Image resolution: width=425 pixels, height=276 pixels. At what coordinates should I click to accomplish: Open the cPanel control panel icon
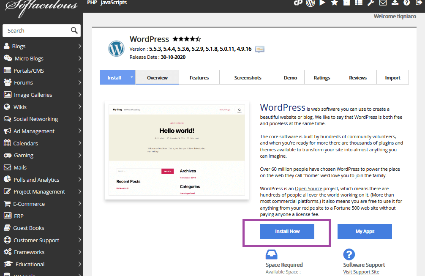298,3
